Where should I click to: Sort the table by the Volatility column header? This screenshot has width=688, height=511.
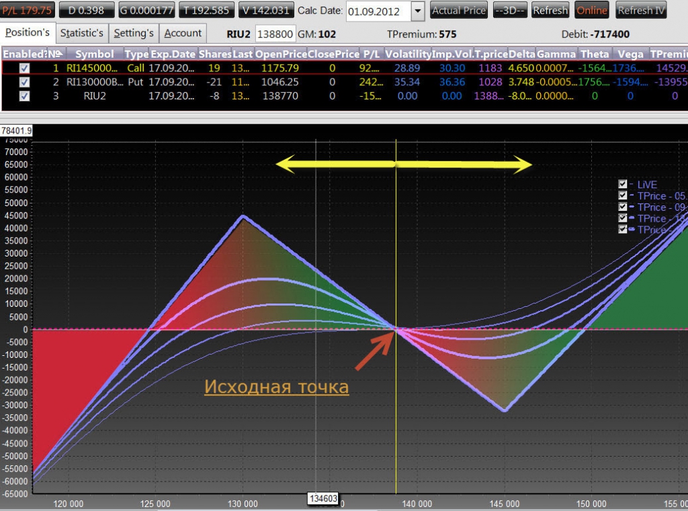(407, 54)
